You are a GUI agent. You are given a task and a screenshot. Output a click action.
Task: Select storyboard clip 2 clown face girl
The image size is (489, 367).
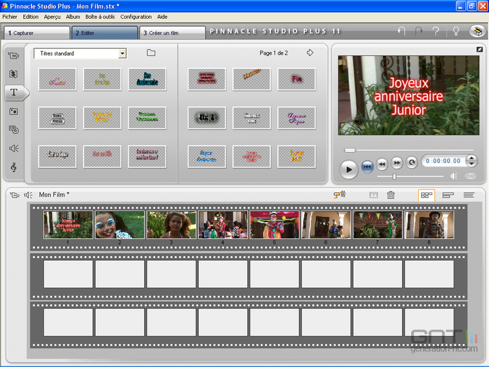coord(120,225)
